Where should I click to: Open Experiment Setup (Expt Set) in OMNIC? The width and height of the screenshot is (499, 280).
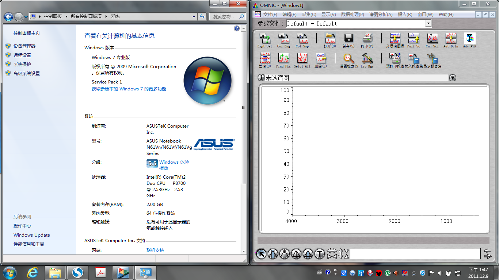264,40
